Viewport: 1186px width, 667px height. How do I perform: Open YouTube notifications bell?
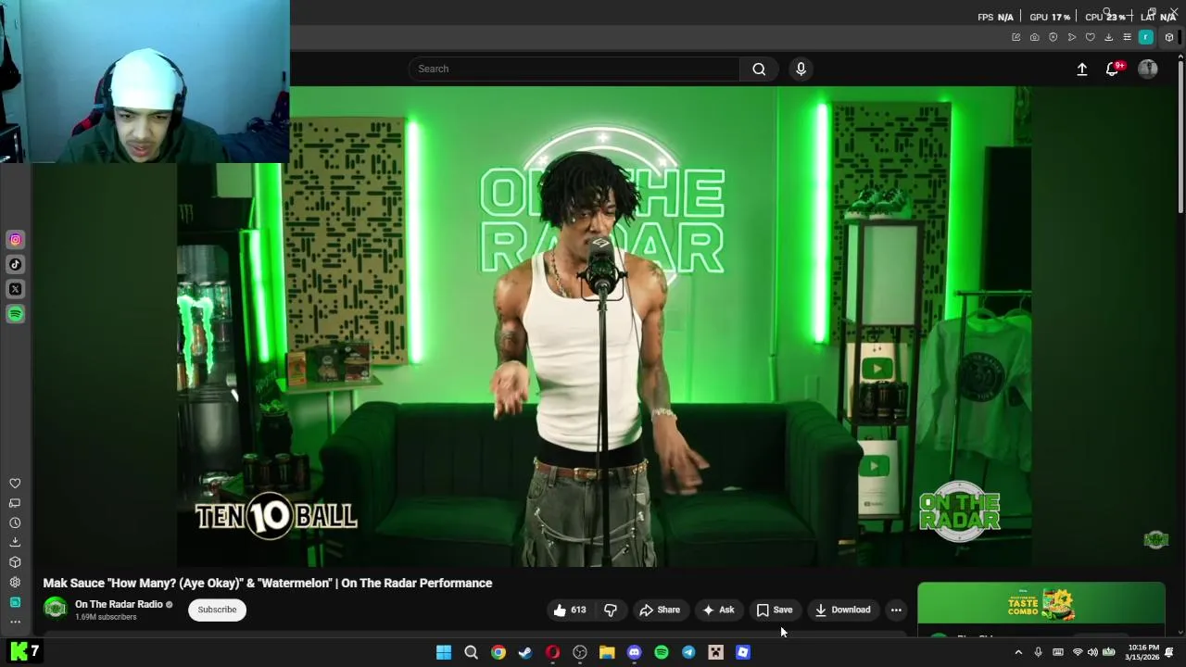(1113, 69)
